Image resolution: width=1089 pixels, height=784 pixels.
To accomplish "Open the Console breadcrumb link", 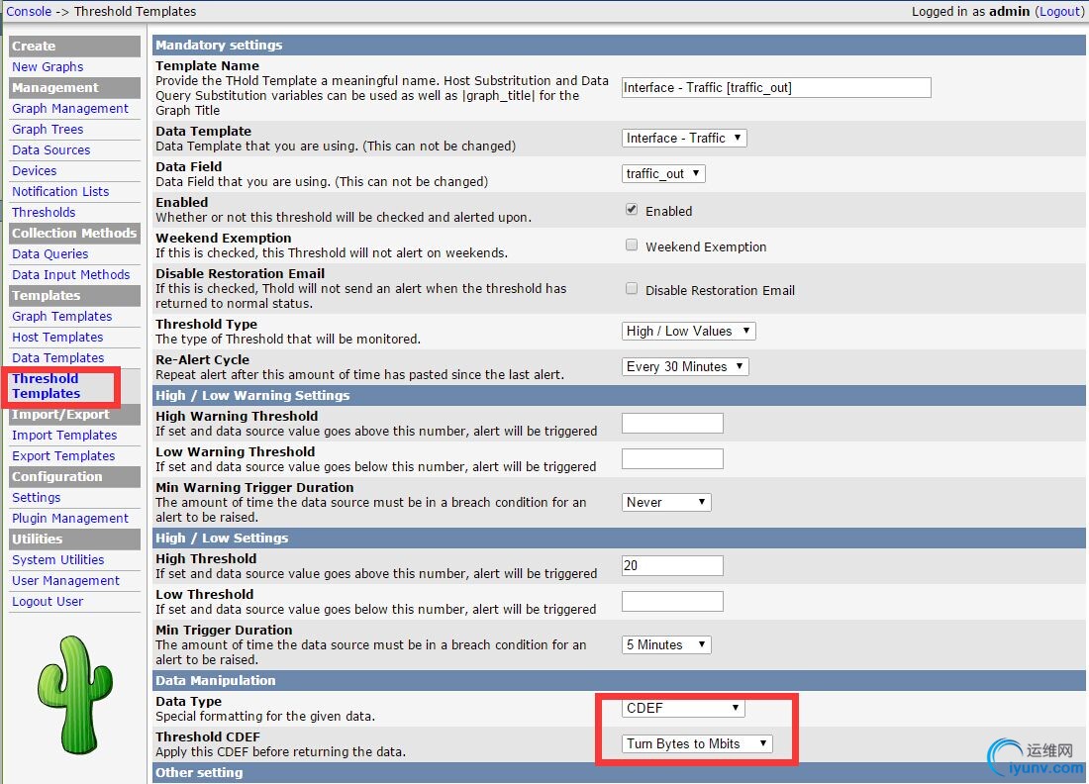I will [x=29, y=11].
